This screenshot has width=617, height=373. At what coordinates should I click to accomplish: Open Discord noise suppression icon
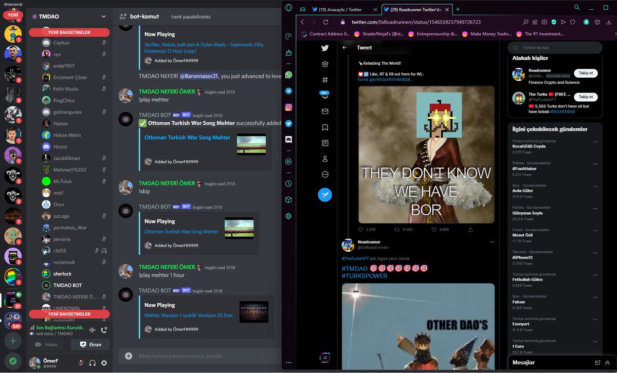click(x=93, y=330)
